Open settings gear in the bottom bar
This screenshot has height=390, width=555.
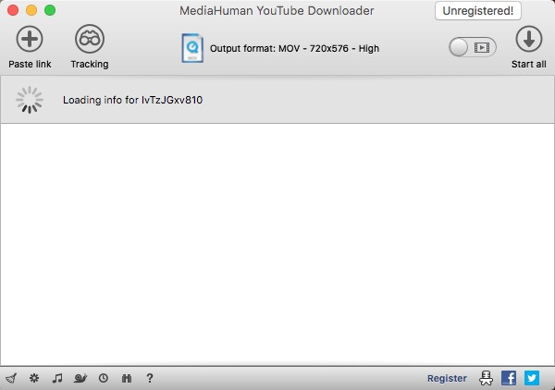[34, 378]
